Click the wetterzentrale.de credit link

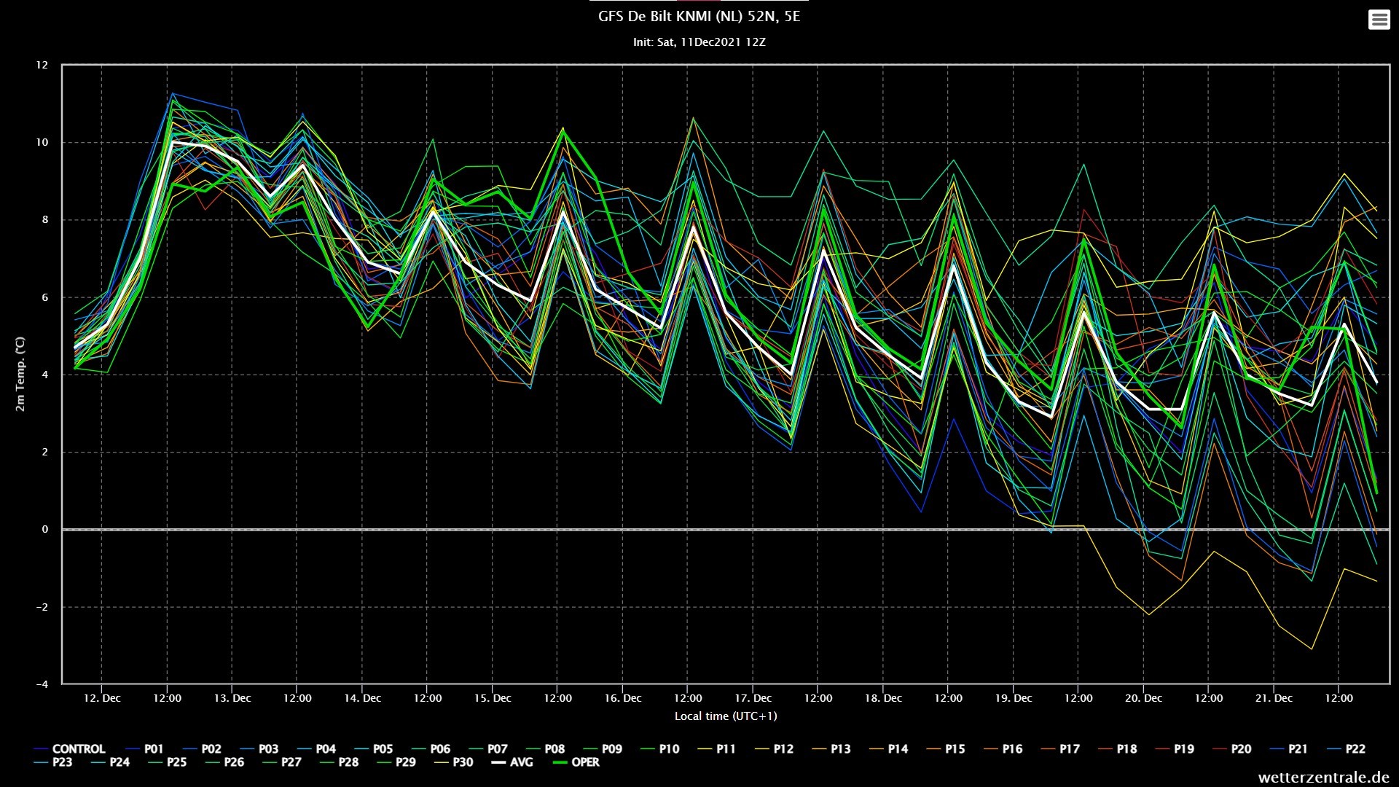point(1323,778)
